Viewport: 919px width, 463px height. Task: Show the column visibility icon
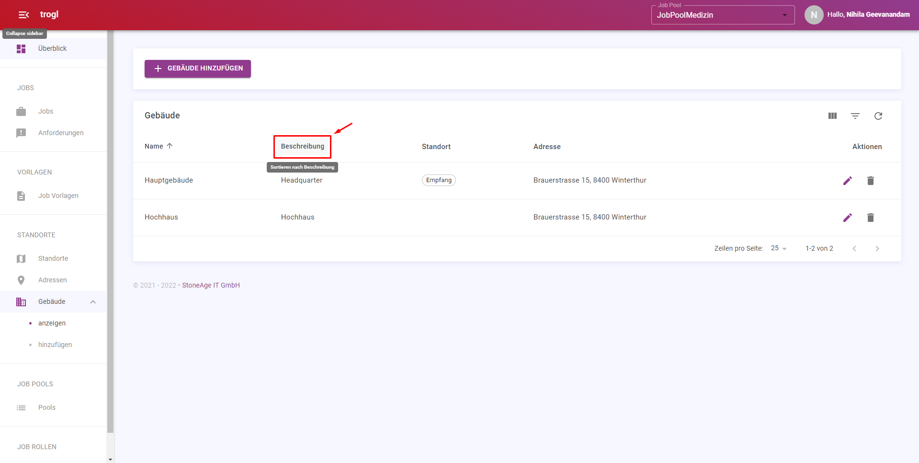832,116
